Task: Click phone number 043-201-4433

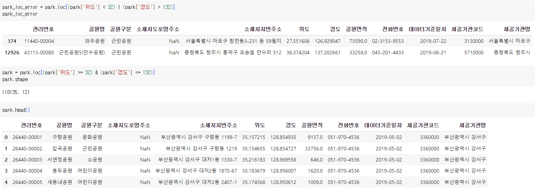Action: pyautogui.click(x=388, y=53)
